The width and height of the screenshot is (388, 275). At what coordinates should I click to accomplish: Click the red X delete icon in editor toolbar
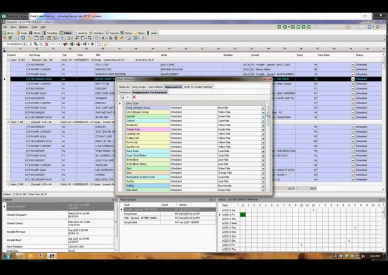[x=47, y=44]
